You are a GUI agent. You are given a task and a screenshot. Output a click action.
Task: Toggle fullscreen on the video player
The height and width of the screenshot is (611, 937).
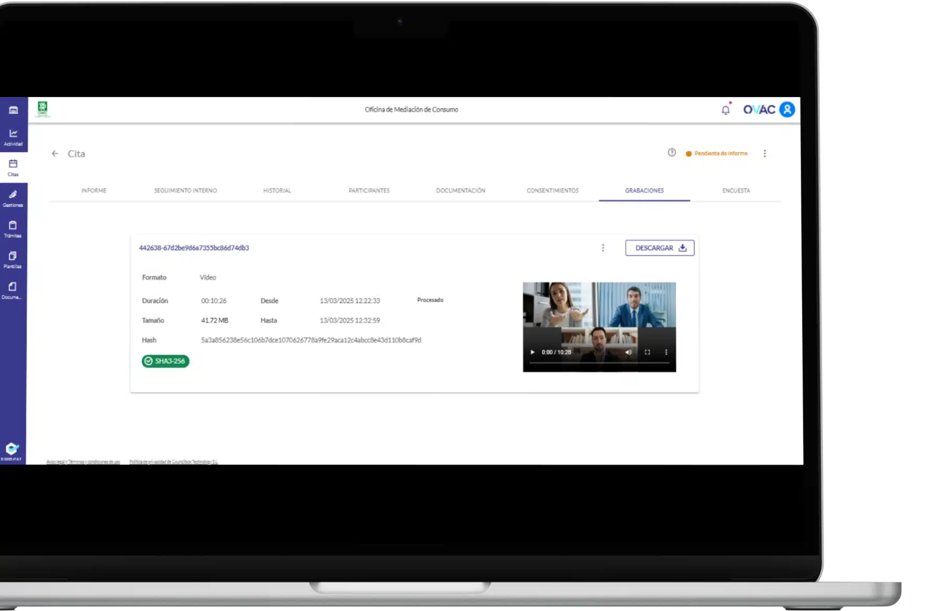(647, 352)
